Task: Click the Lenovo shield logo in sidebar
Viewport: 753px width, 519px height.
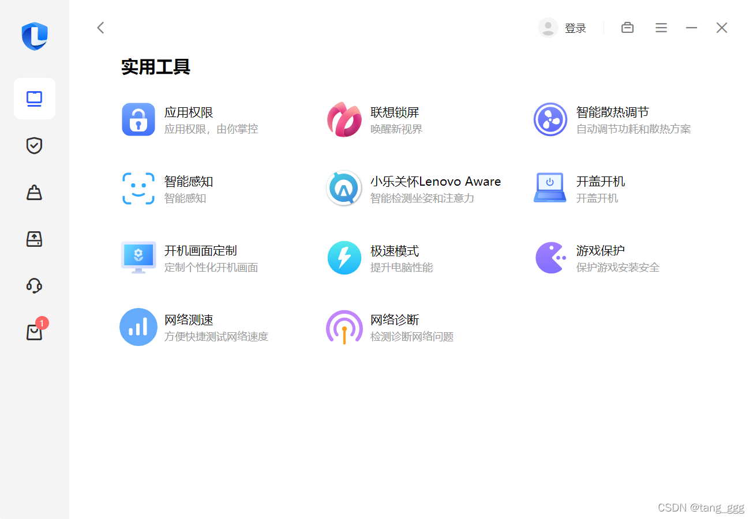Action: coord(35,36)
